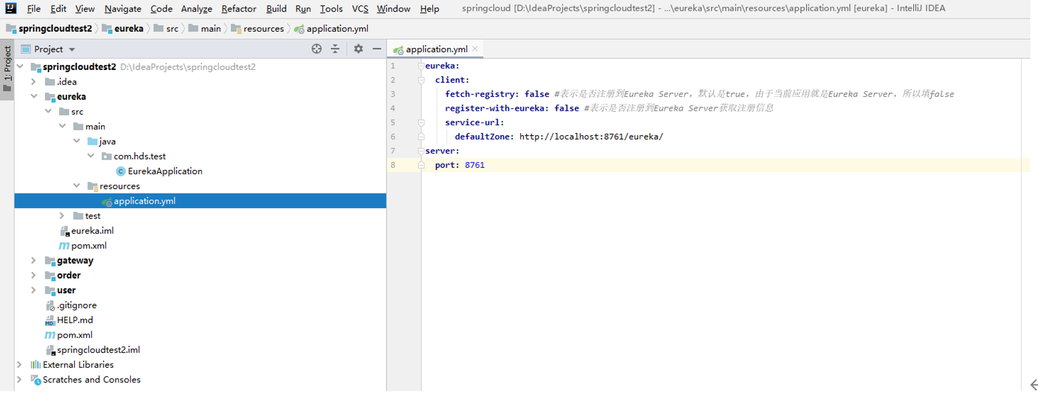1038x411 pixels.
Task: Click line number 3 in gutter
Action: (x=393, y=94)
